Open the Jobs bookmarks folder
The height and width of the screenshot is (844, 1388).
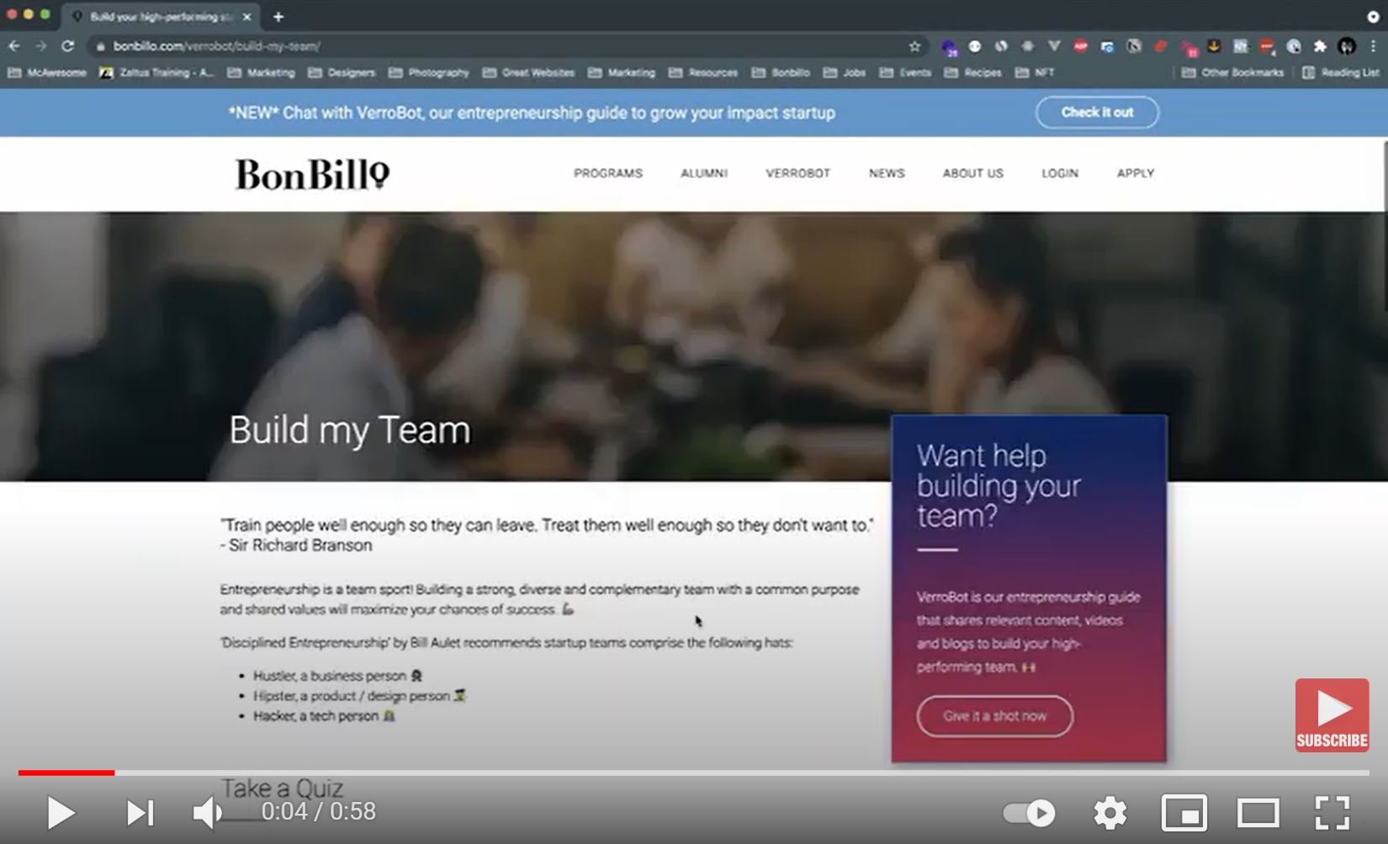845,72
